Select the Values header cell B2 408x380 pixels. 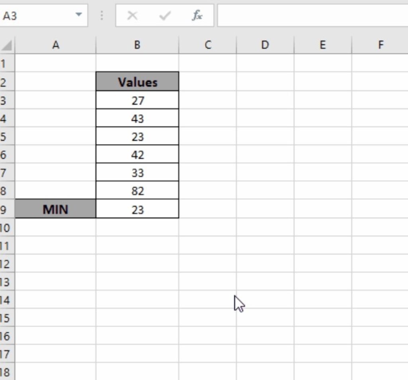(137, 82)
